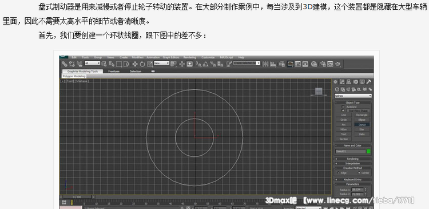Click the Helix spline button

362,134
